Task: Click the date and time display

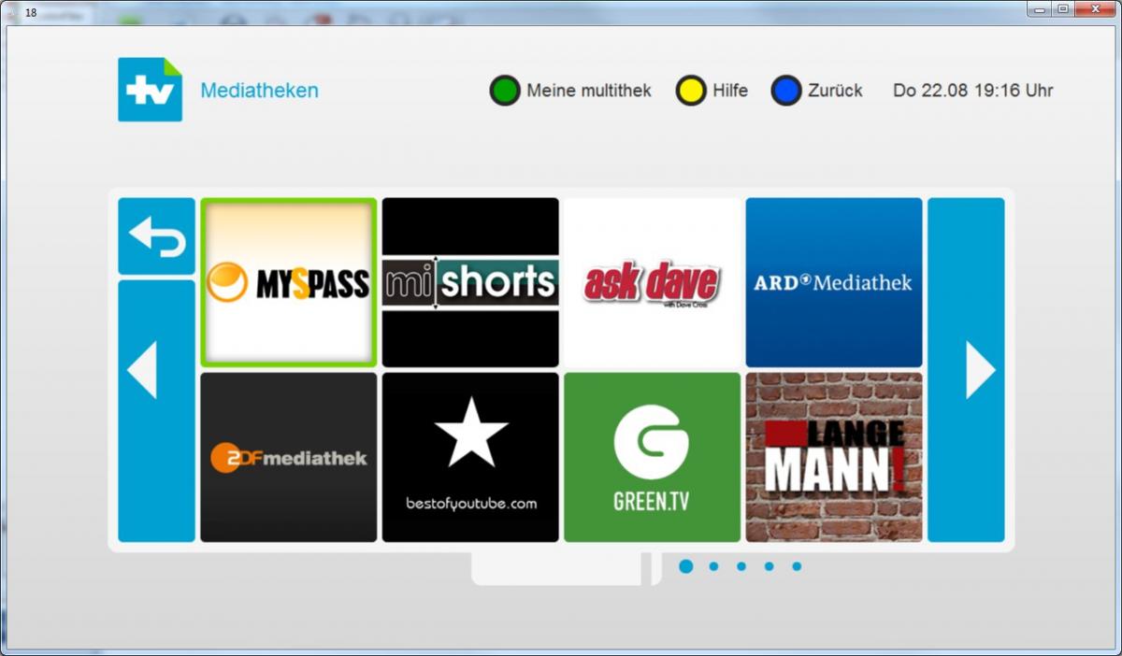Action: click(x=973, y=91)
